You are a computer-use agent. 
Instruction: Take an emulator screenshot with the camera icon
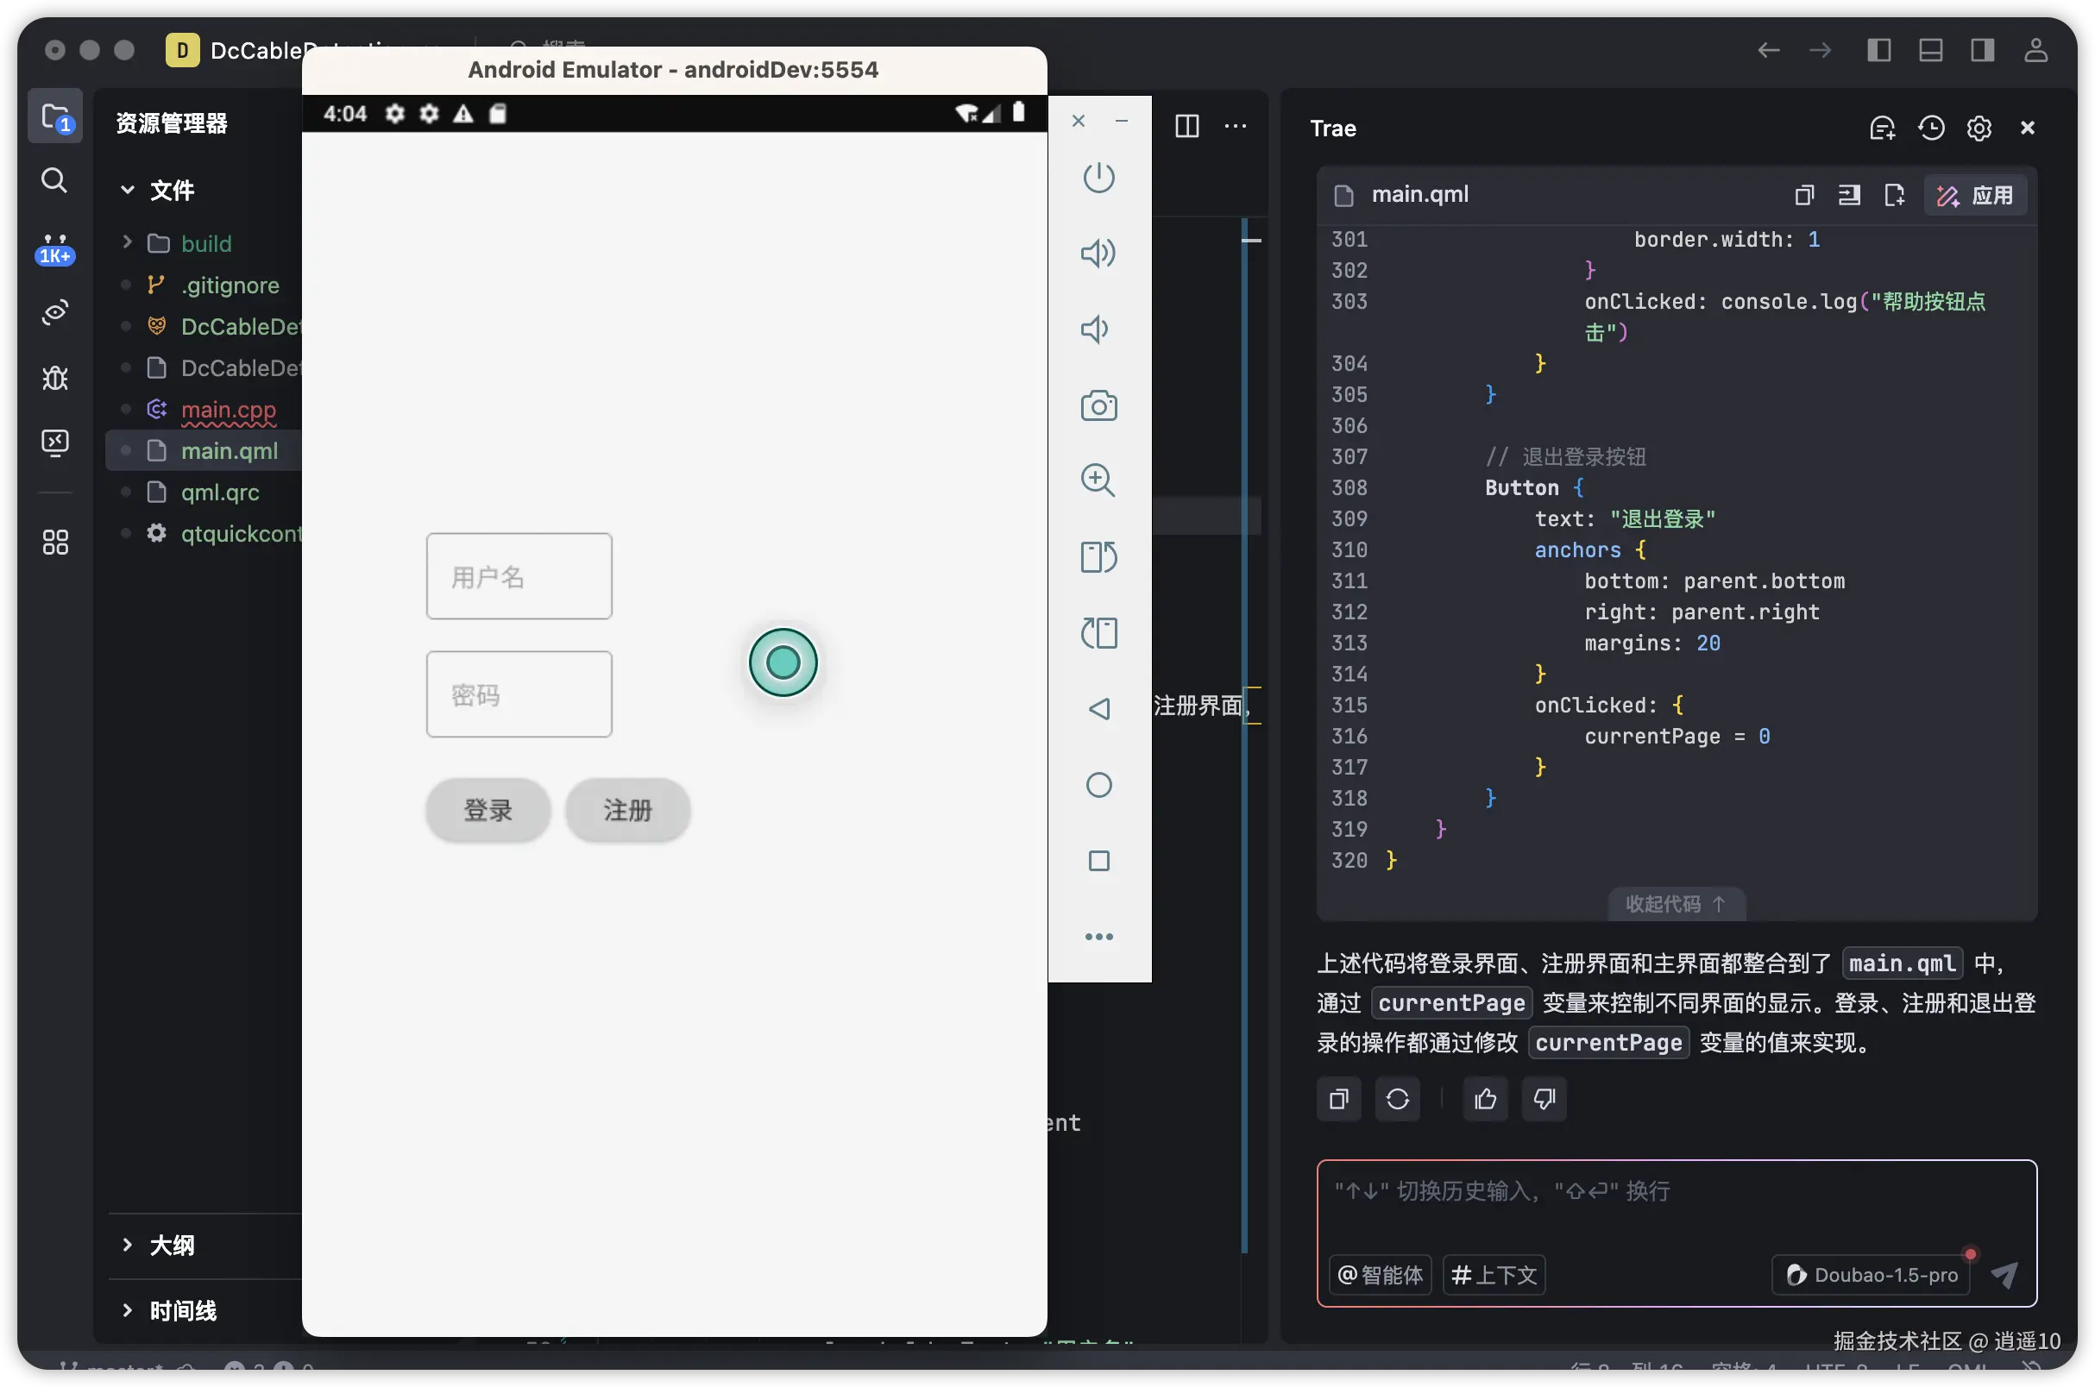coord(1098,406)
